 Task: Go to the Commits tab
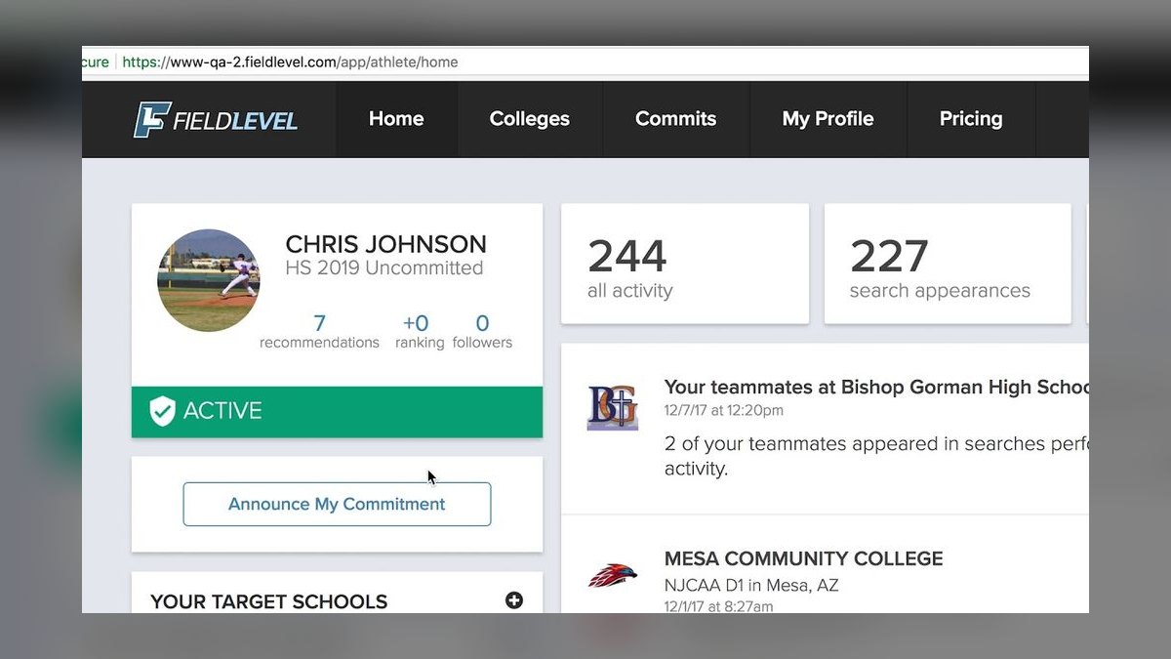(675, 119)
